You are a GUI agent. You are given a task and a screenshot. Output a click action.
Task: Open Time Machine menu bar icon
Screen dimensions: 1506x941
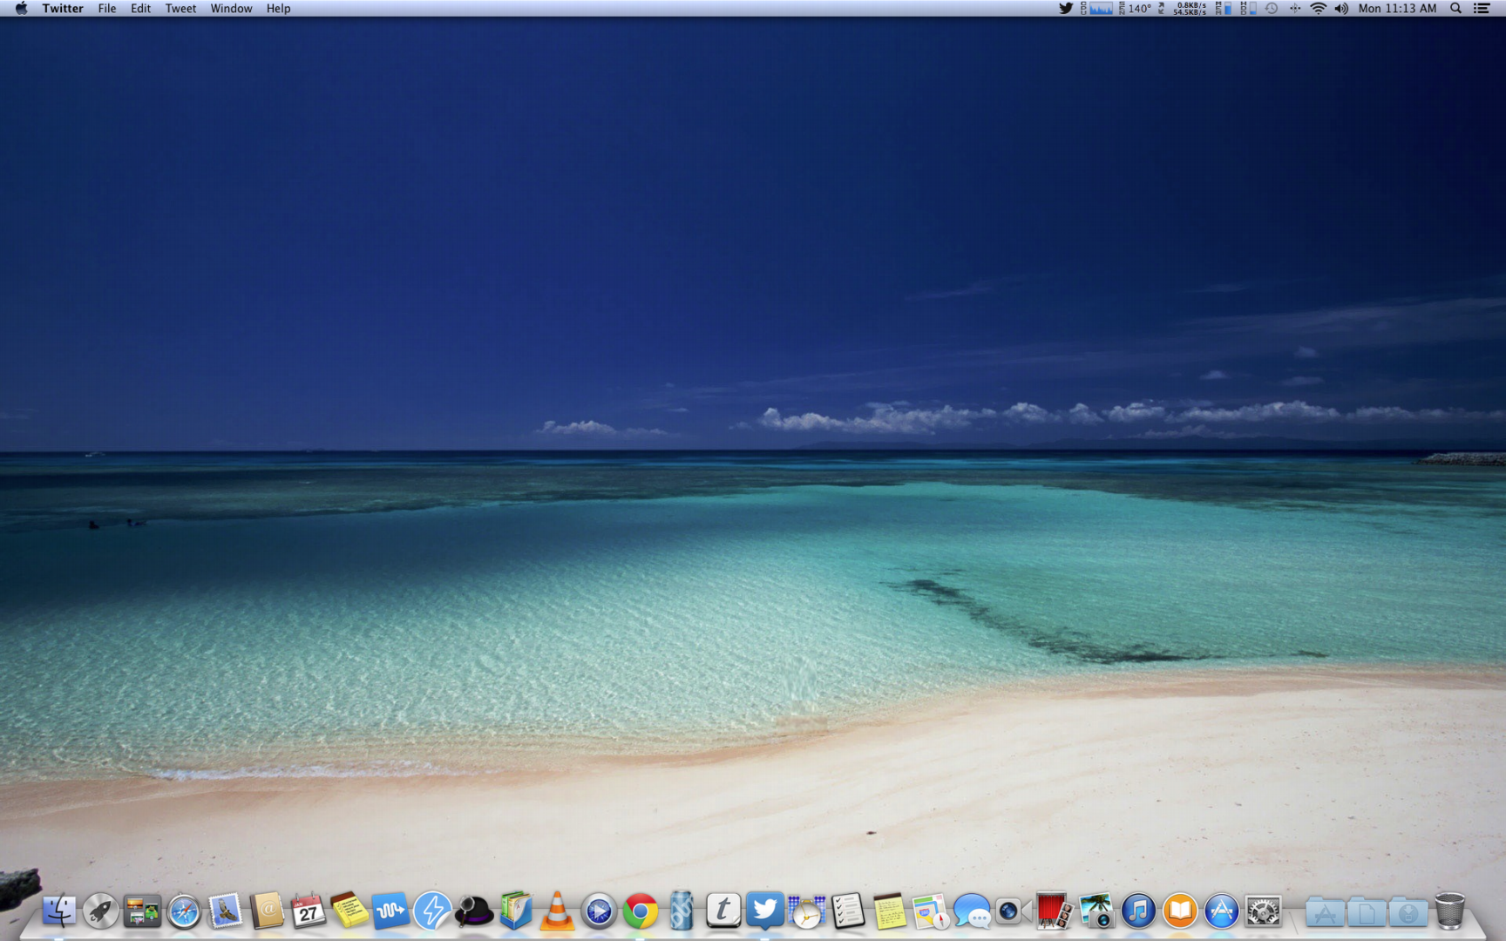(x=1272, y=9)
